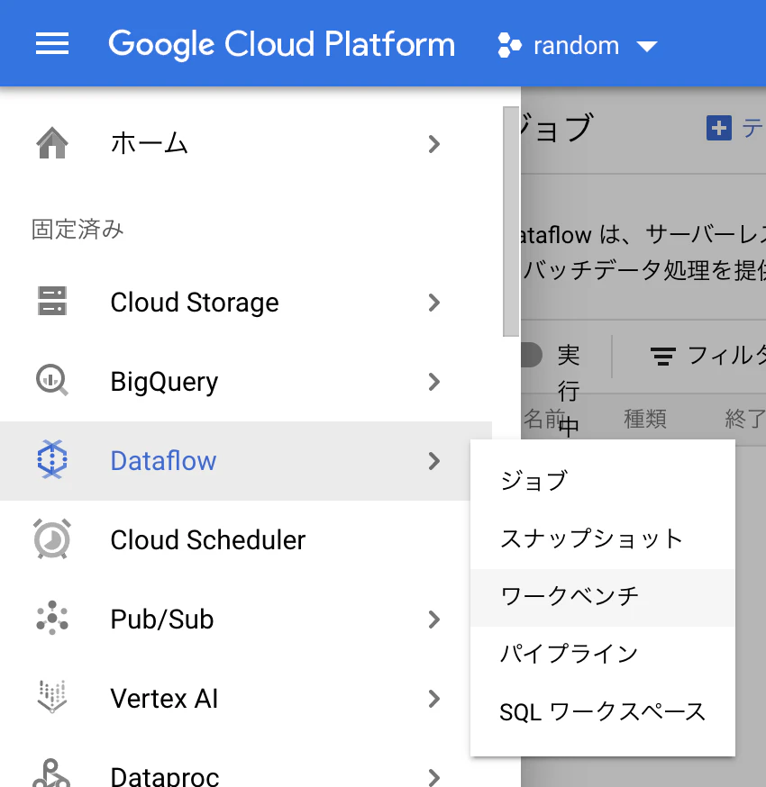Click the フィルタ filter icon
The height and width of the screenshot is (787, 766).
(663, 356)
